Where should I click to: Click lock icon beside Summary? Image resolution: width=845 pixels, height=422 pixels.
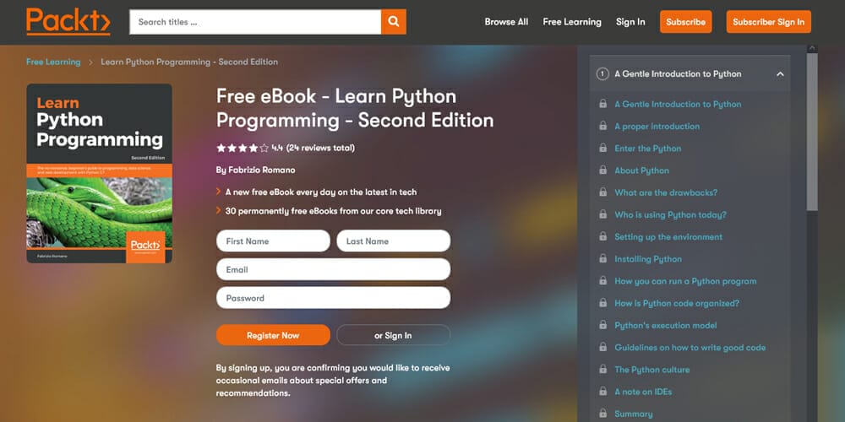tap(603, 414)
